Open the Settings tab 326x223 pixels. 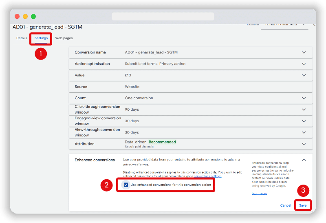click(x=41, y=38)
